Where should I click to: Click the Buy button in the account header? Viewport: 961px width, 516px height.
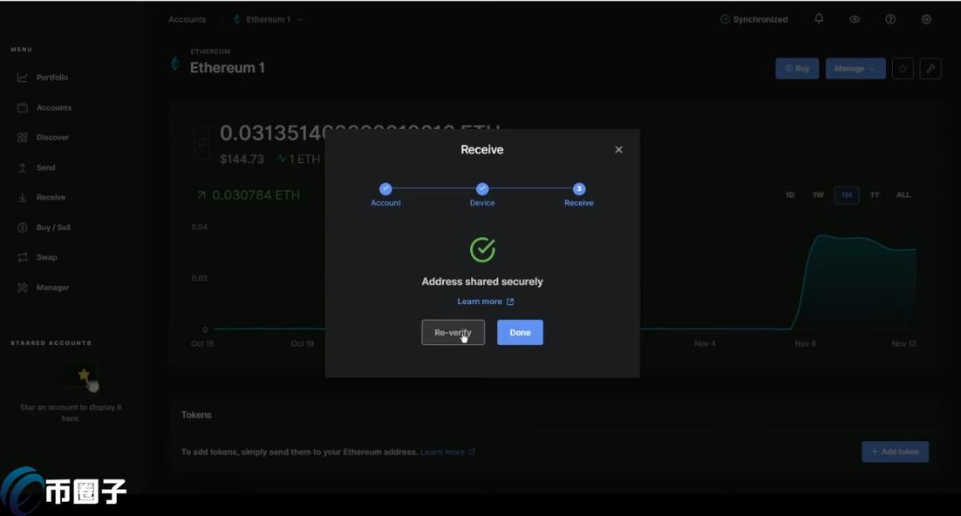797,69
